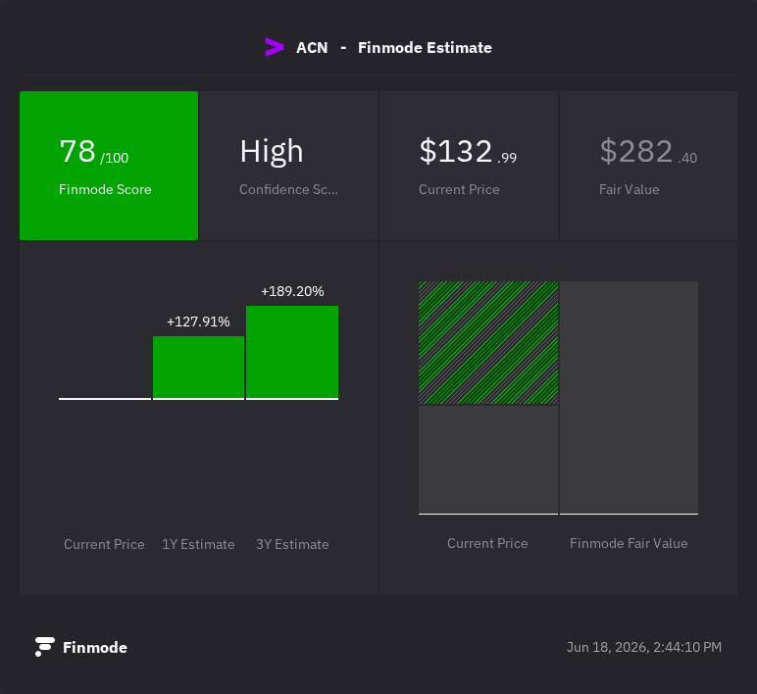
Task: Click the $282.40 fair value amount
Action: (648, 151)
